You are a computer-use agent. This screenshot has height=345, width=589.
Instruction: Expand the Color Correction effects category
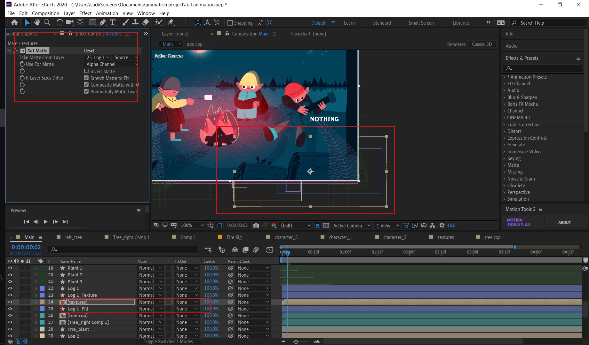tap(504, 125)
